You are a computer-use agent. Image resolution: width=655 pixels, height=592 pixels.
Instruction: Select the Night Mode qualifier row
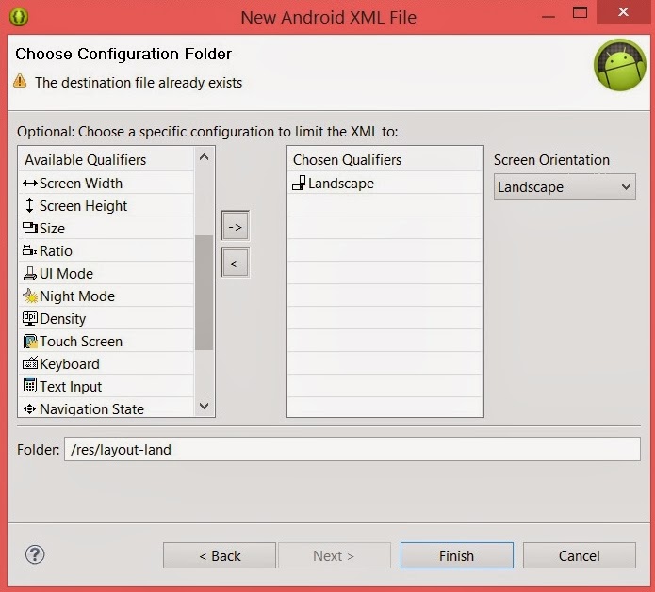click(x=106, y=296)
